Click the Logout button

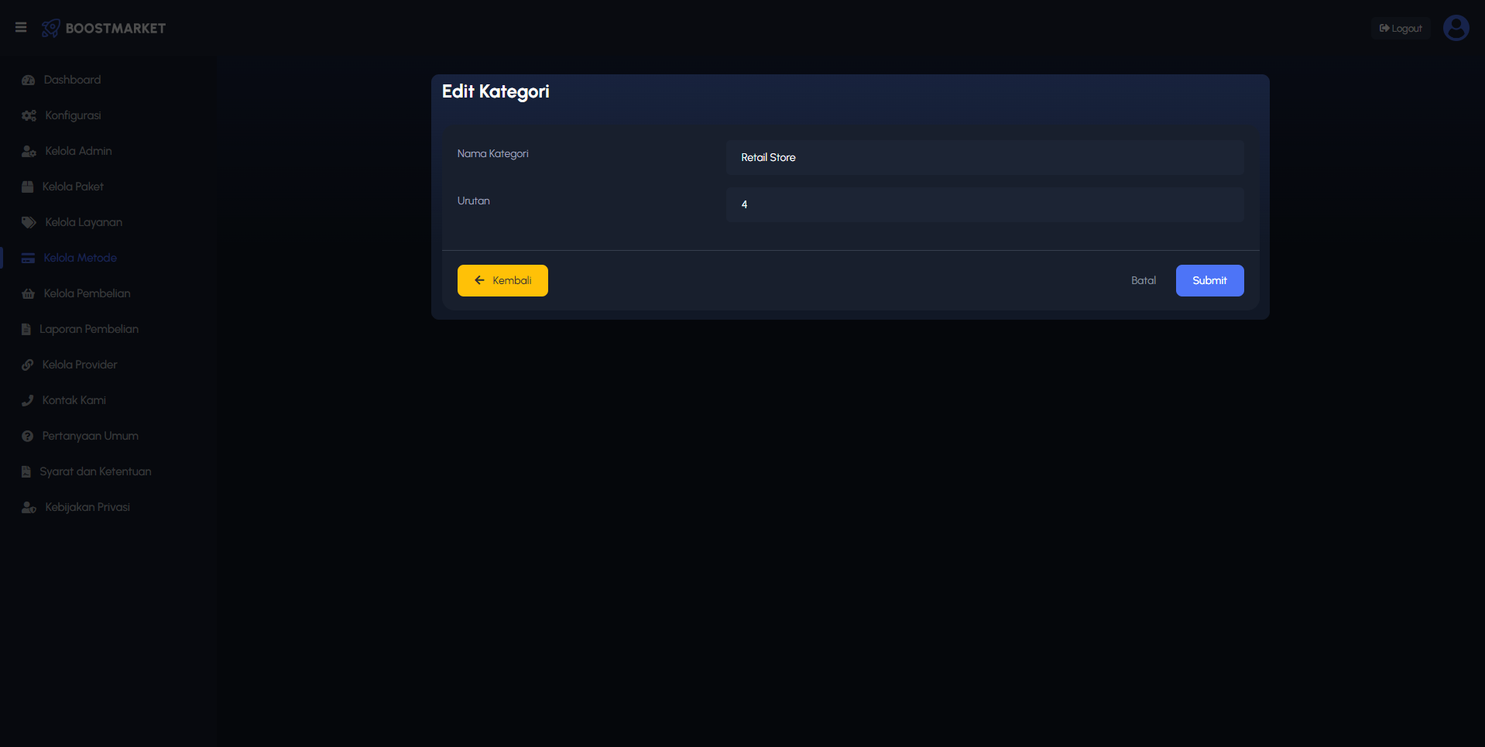[x=1401, y=29]
